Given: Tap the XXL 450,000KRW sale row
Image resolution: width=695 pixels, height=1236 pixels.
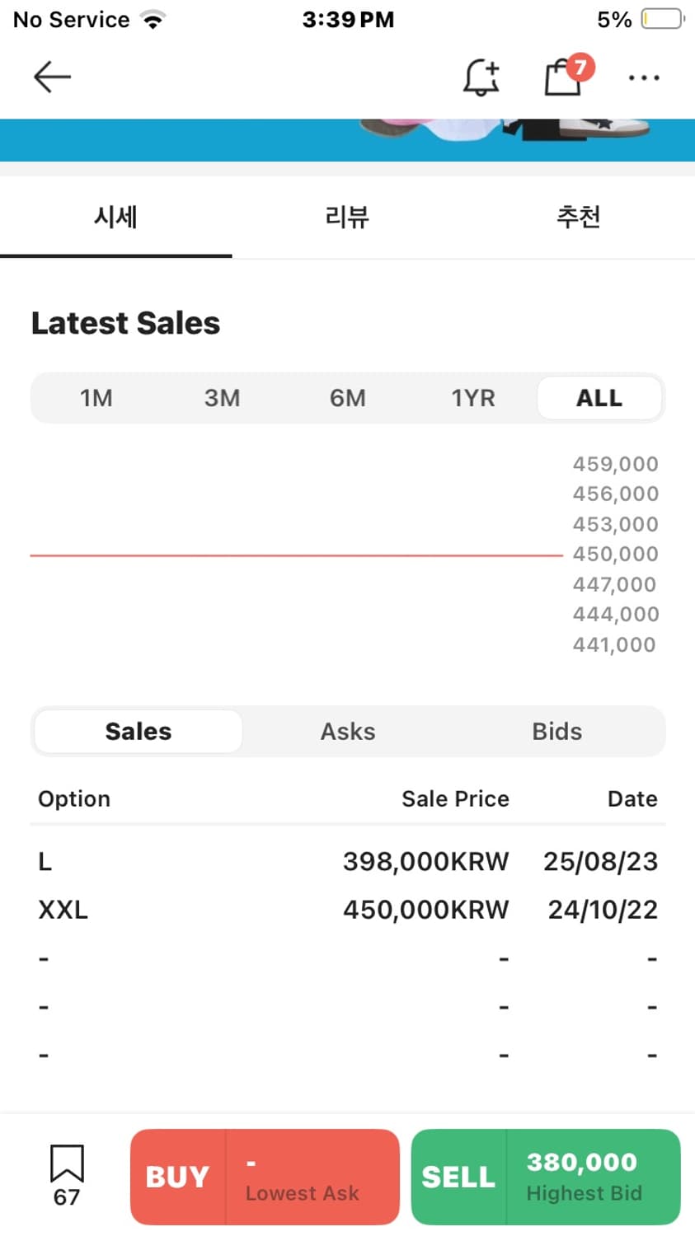Looking at the screenshot, I should point(347,910).
